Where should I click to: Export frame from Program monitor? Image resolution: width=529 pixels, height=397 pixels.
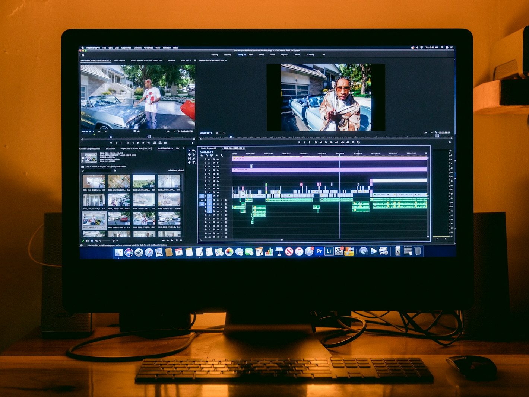click(353, 142)
